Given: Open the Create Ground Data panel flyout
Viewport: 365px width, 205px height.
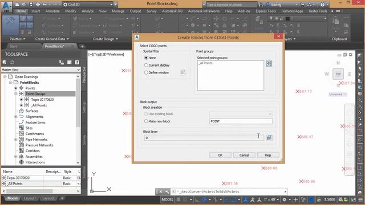Looking at the screenshot, I should click(52, 39).
